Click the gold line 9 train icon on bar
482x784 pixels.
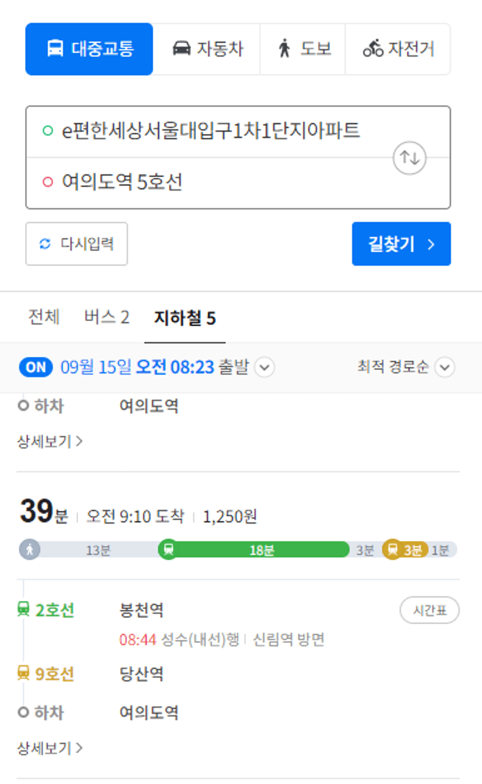tap(392, 550)
